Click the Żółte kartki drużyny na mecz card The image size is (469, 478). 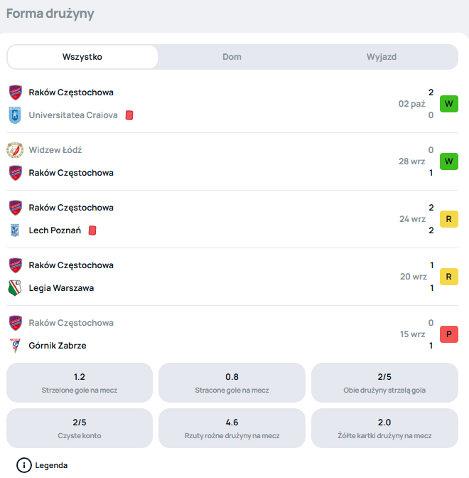(x=384, y=428)
